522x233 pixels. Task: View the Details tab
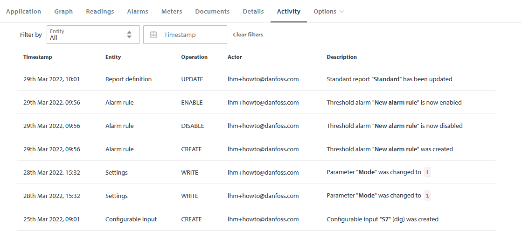pos(253,11)
